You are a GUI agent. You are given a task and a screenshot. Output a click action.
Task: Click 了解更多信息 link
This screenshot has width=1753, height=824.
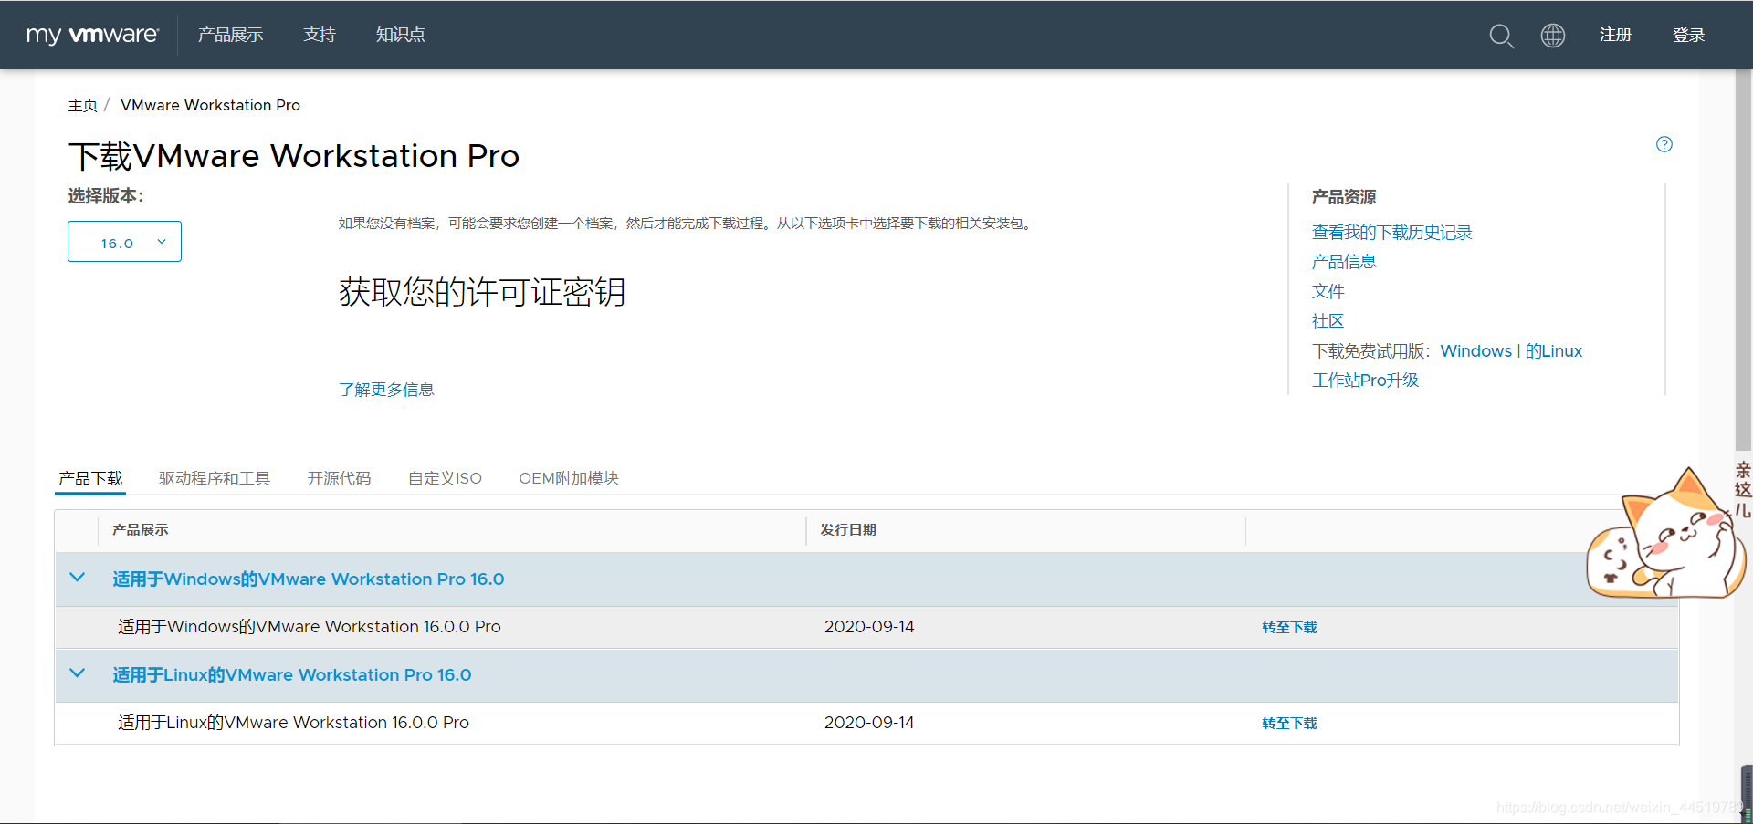click(x=386, y=390)
